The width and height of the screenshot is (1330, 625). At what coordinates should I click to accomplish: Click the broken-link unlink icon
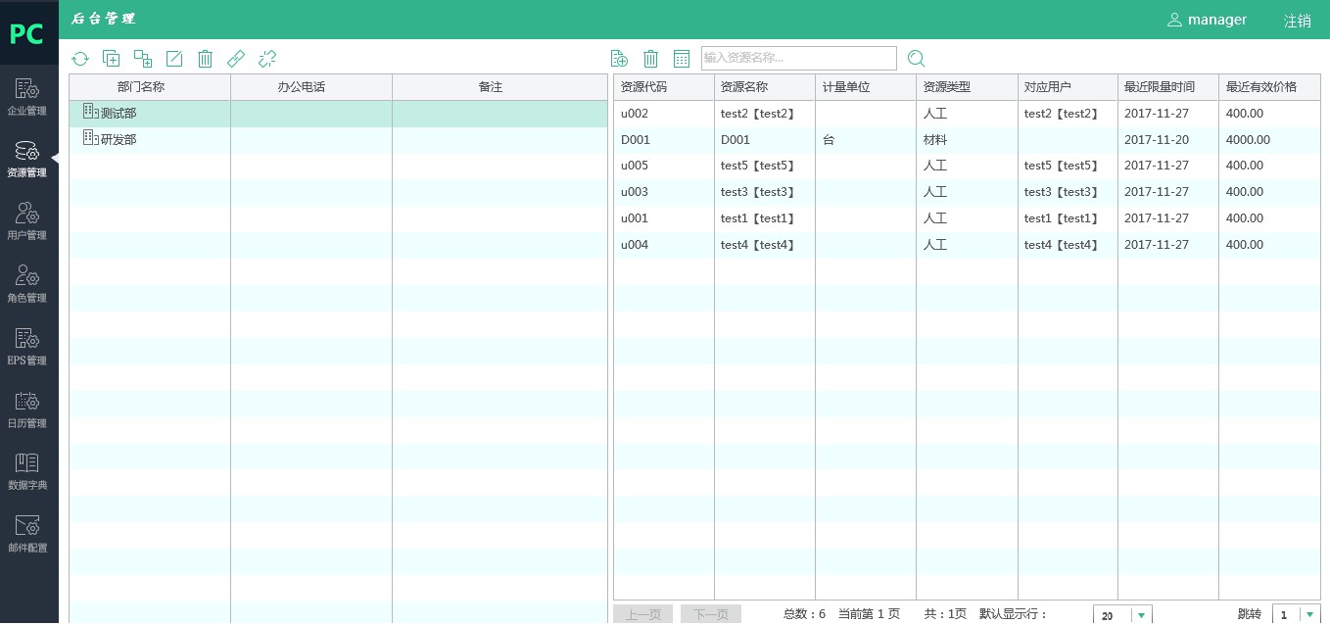[x=267, y=59]
